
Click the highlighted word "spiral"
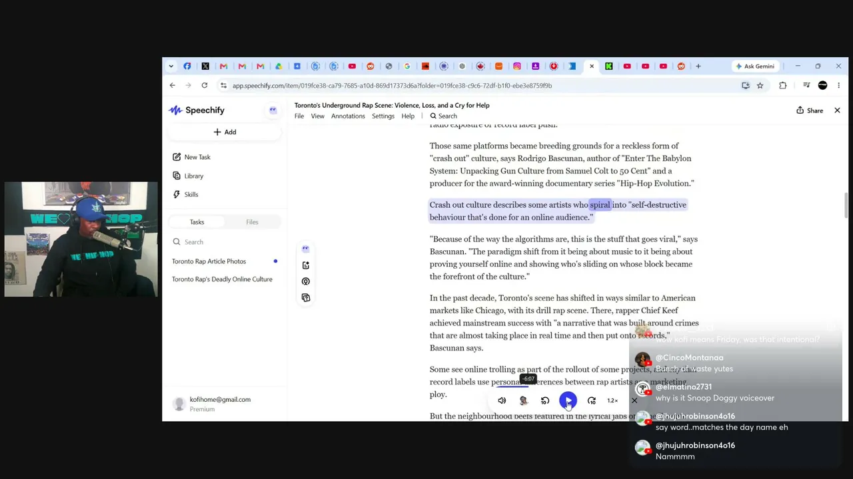pyautogui.click(x=600, y=205)
